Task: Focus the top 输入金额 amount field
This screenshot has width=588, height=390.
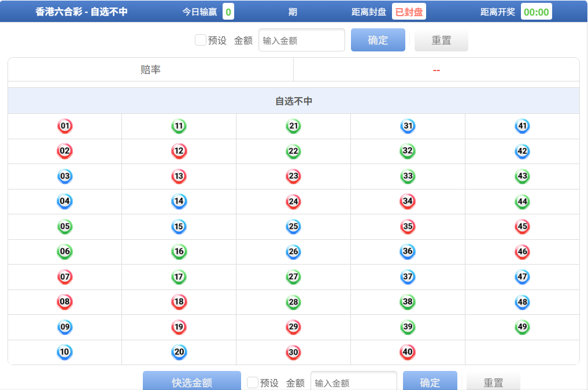Action: [x=301, y=40]
